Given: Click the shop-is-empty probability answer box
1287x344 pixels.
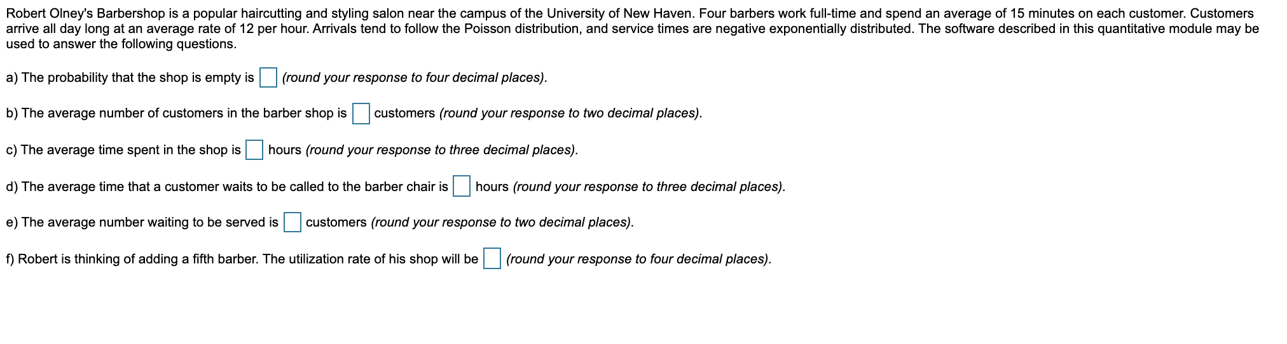Looking at the screenshot, I should pos(268,77).
